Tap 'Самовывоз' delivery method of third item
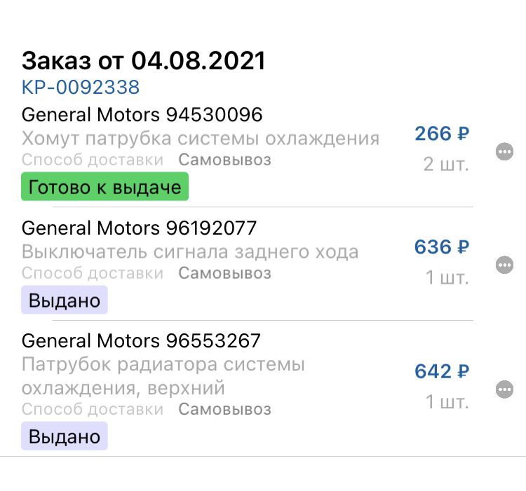The height and width of the screenshot is (491, 526). (x=224, y=409)
